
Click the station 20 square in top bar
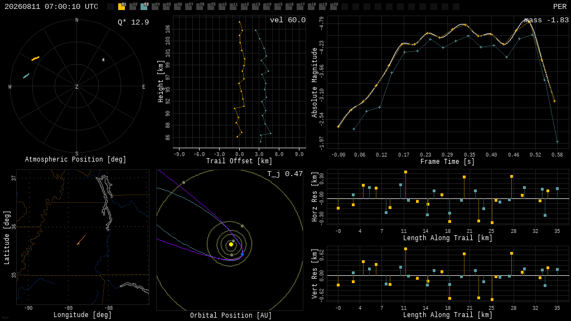(333, 6)
